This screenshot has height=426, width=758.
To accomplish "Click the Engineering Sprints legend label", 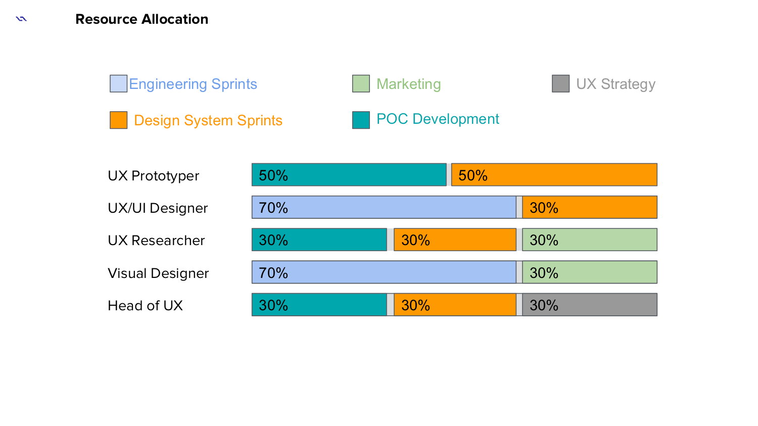I will [193, 84].
